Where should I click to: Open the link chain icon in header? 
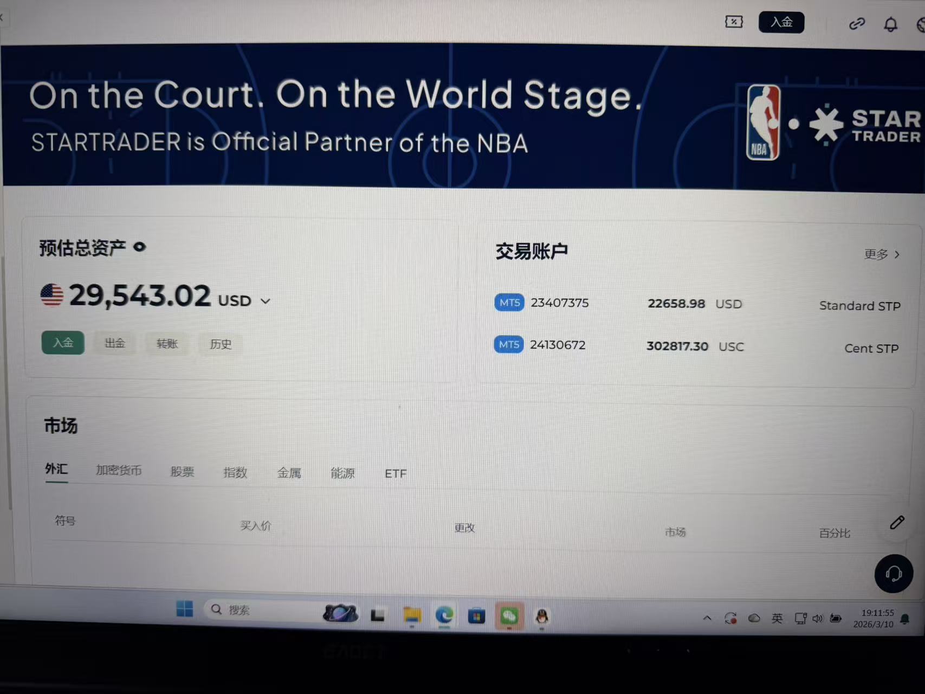tap(857, 24)
